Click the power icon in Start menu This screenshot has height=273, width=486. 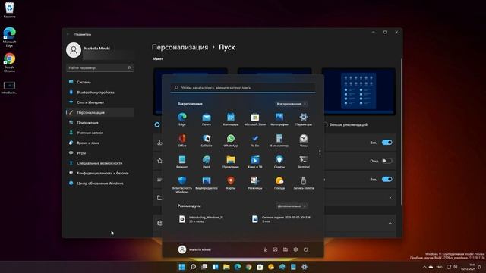(305, 249)
